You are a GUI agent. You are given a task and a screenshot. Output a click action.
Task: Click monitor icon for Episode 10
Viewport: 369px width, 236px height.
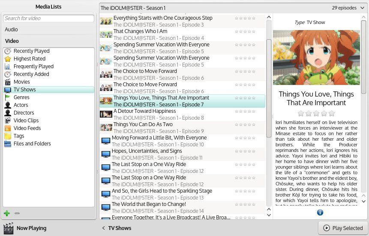(x=106, y=141)
